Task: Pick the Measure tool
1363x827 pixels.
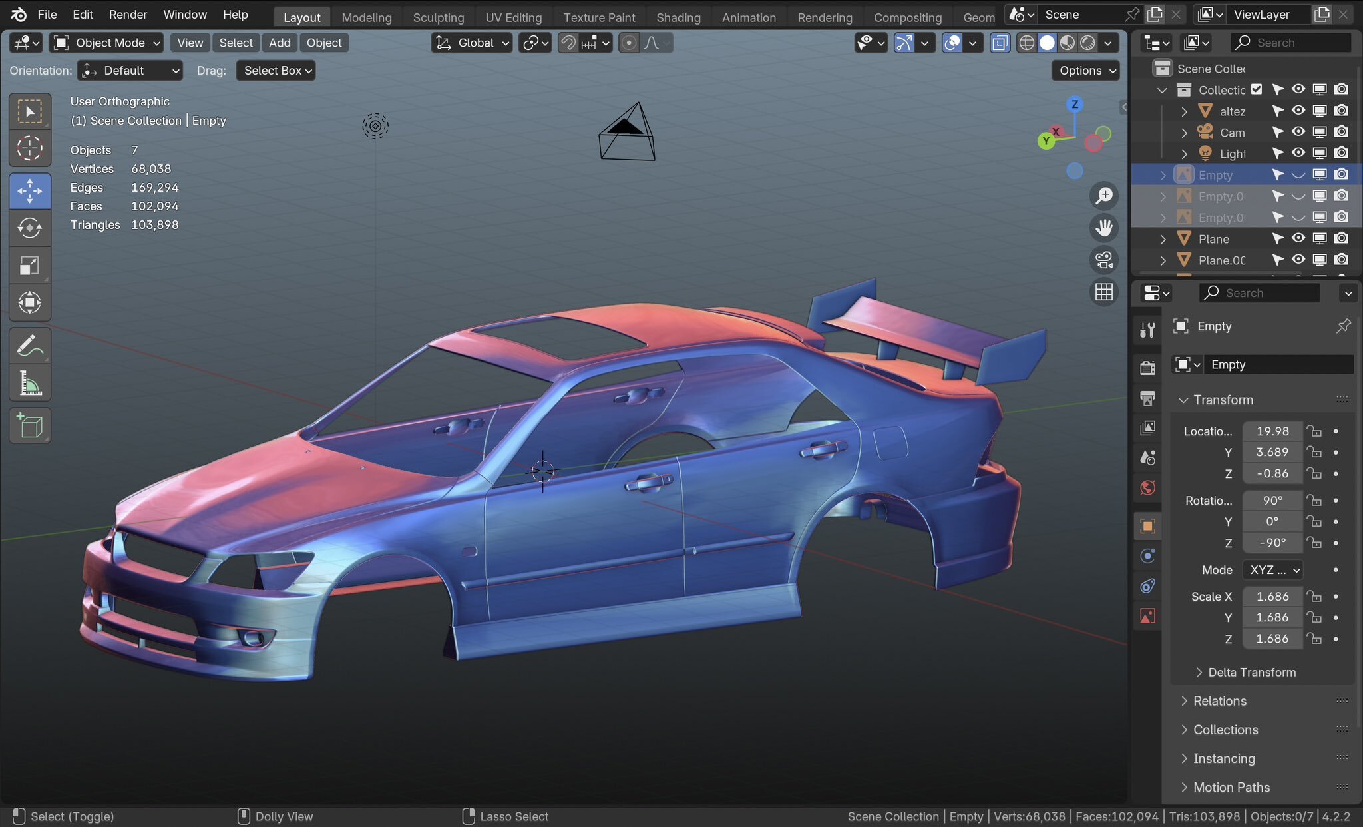Action: 30,383
